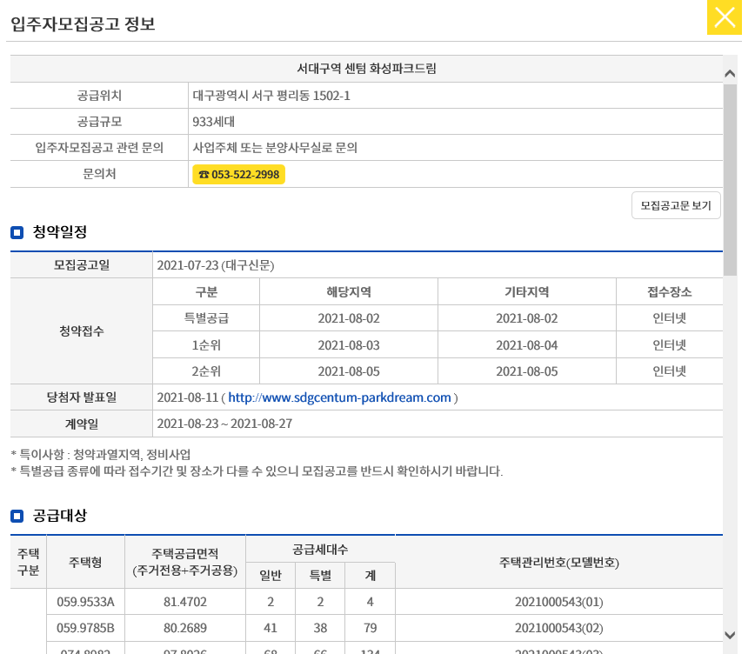The height and width of the screenshot is (654, 755).
Task: Click total count 79 in 059.9785B row
Action: tap(370, 628)
